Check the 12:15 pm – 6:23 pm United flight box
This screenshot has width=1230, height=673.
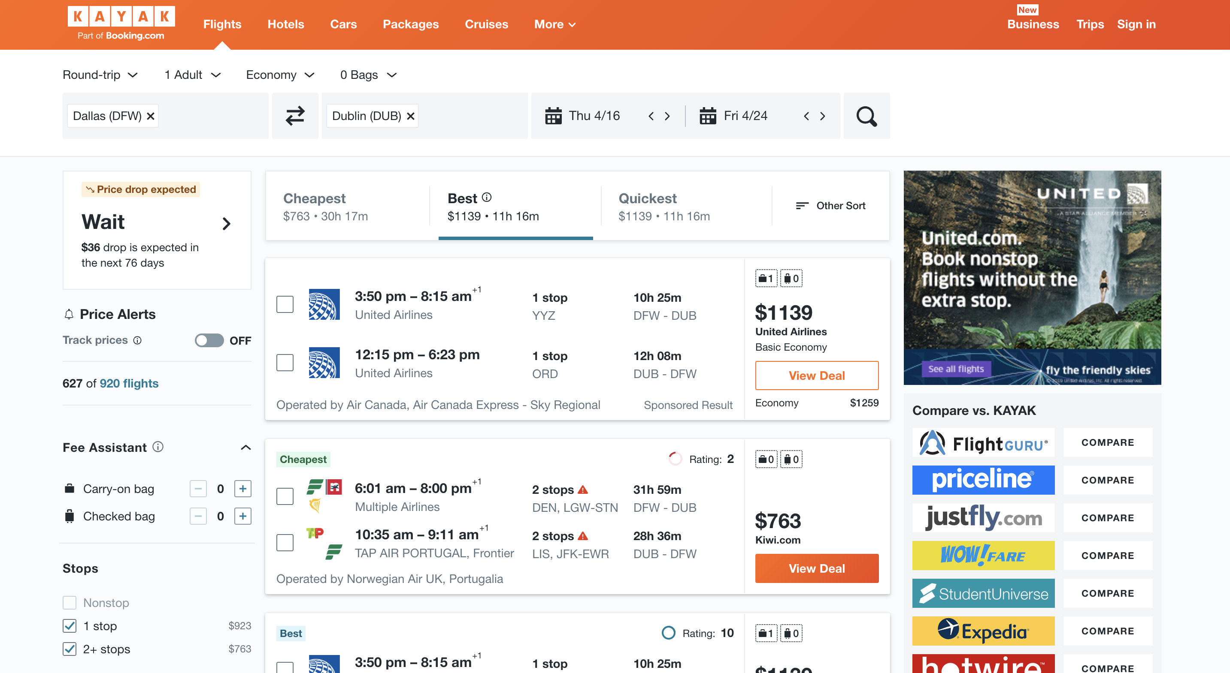[285, 363]
